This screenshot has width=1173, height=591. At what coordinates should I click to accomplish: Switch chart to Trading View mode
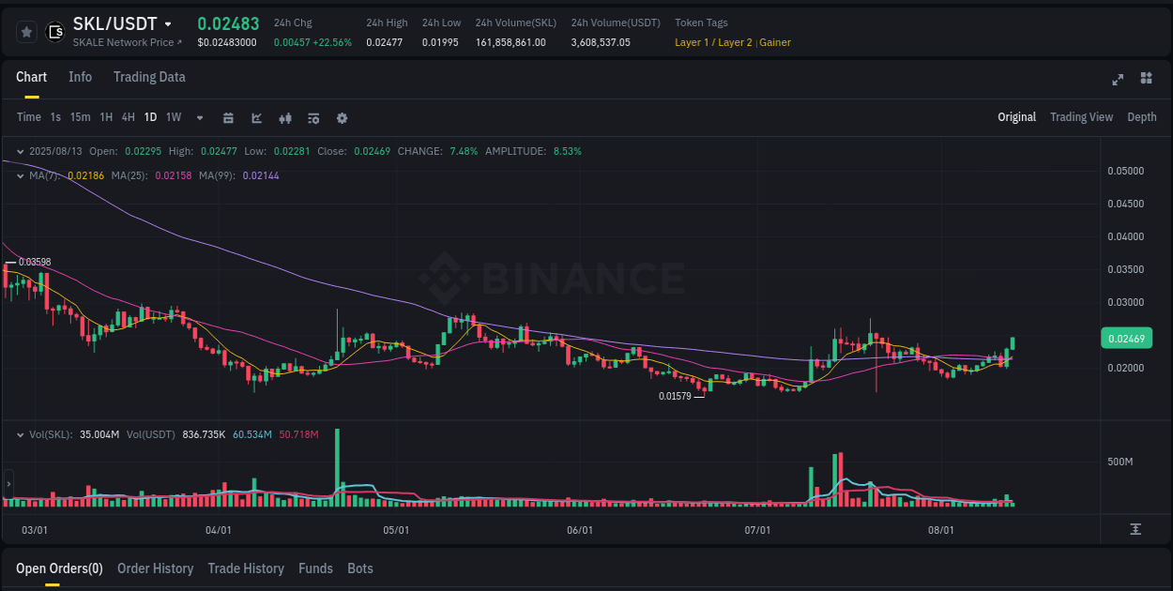(x=1081, y=117)
